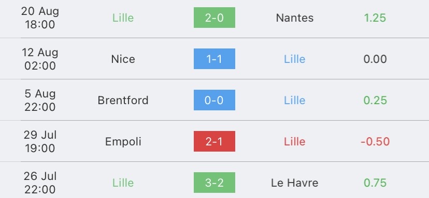Select the 20 Aug 18:00 match date
429x198 pixels.
40,18
